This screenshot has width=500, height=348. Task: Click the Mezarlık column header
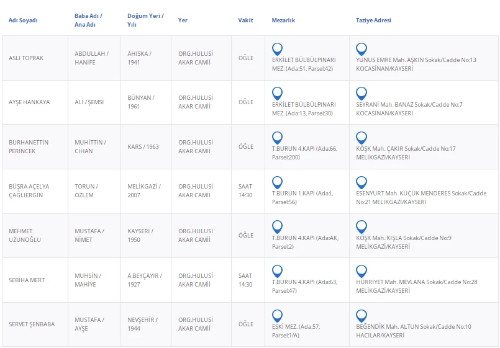[x=283, y=20]
